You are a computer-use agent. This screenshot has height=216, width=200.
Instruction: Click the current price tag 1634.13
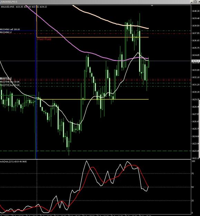[x=196, y=61]
